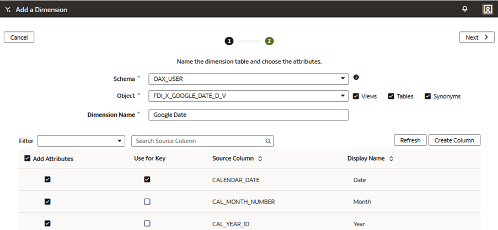Expand the Schema dropdown
The width and height of the screenshot is (498, 230).
(343, 79)
